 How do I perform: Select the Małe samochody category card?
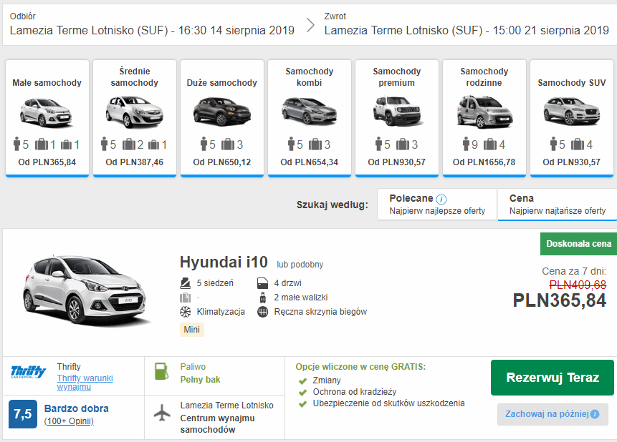coord(47,118)
